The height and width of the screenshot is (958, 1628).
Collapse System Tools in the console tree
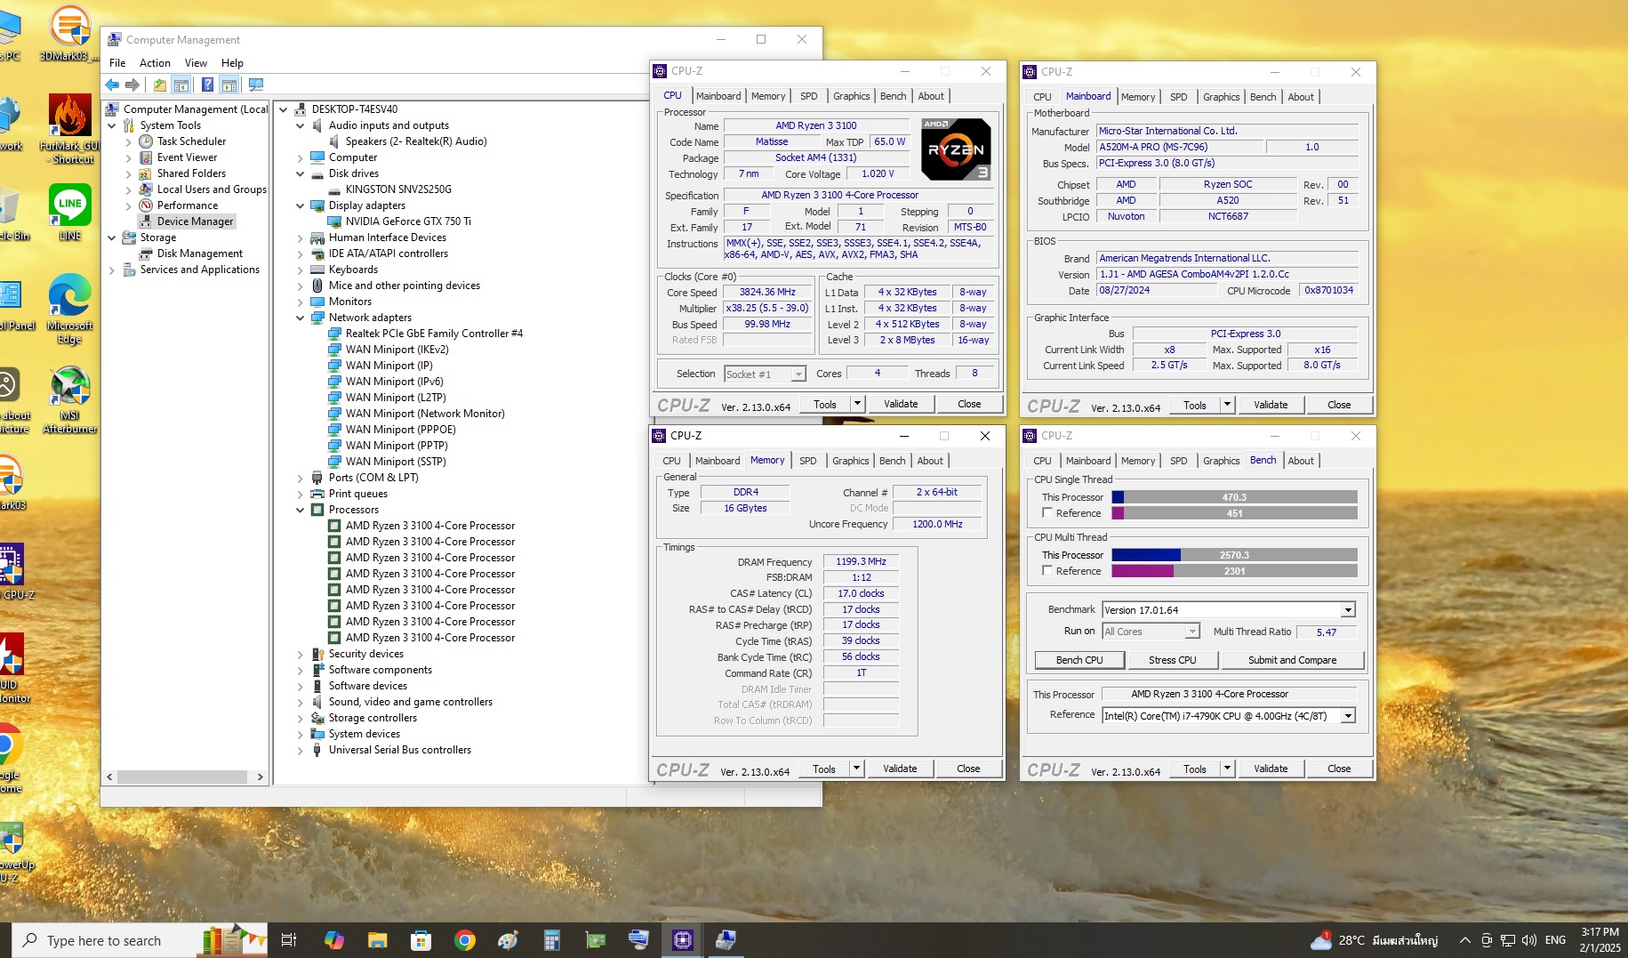(x=112, y=125)
